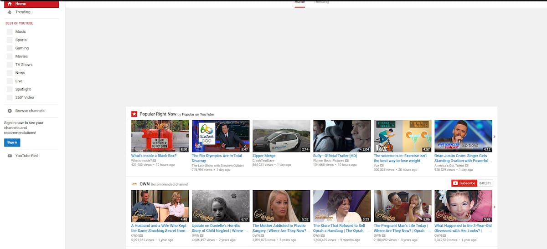Click the Gaming category icon
Viewport: 547px width, 249px height.
coord(10,48)
